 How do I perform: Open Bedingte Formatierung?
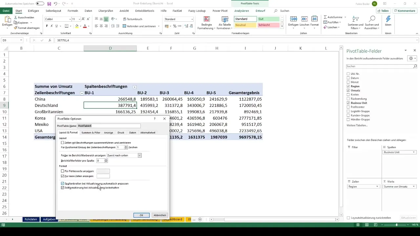[207, 22]
